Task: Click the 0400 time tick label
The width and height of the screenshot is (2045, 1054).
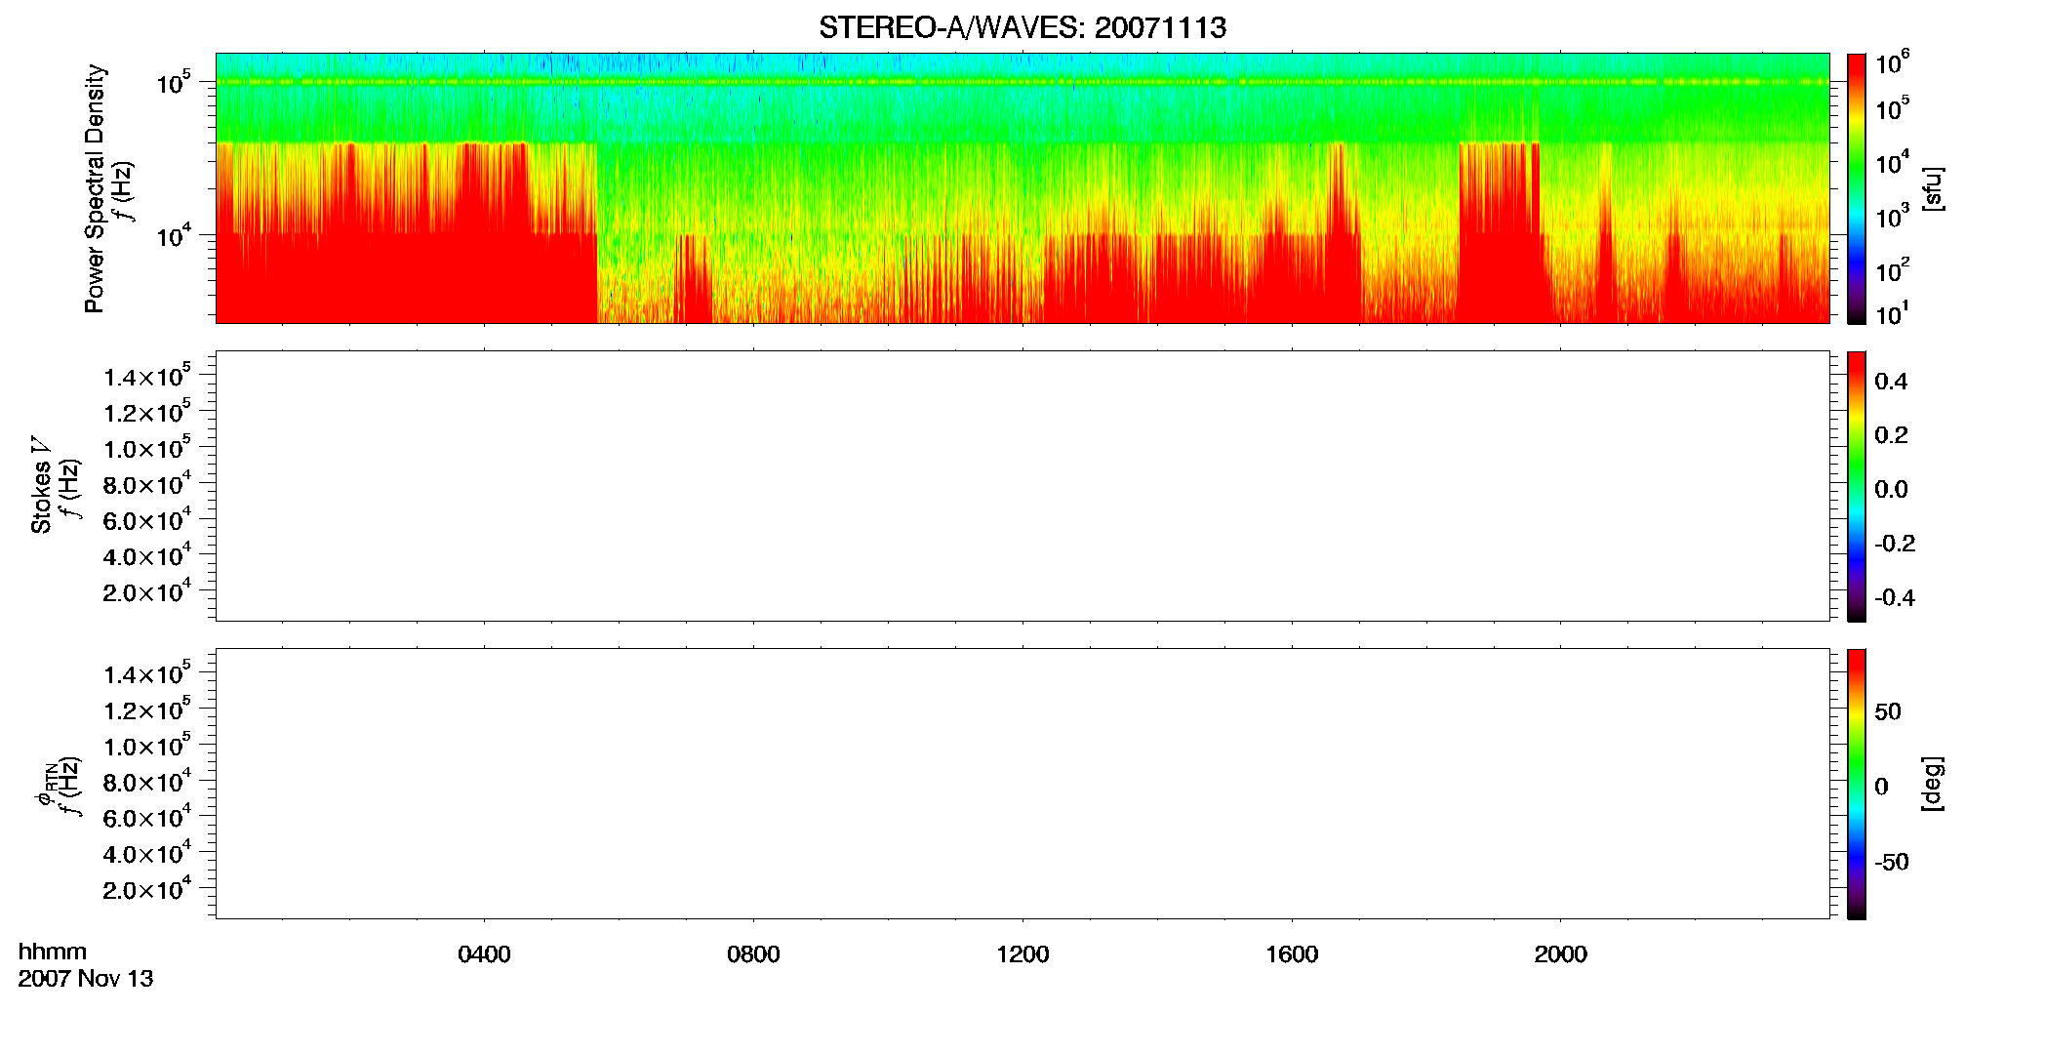Action: tap(484, 954)
